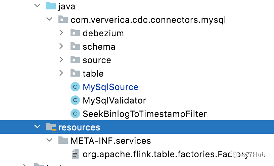The height and width of the screenshot is (166, 274).
Task: Expand the source package arrow
Action: click(61, 59)
